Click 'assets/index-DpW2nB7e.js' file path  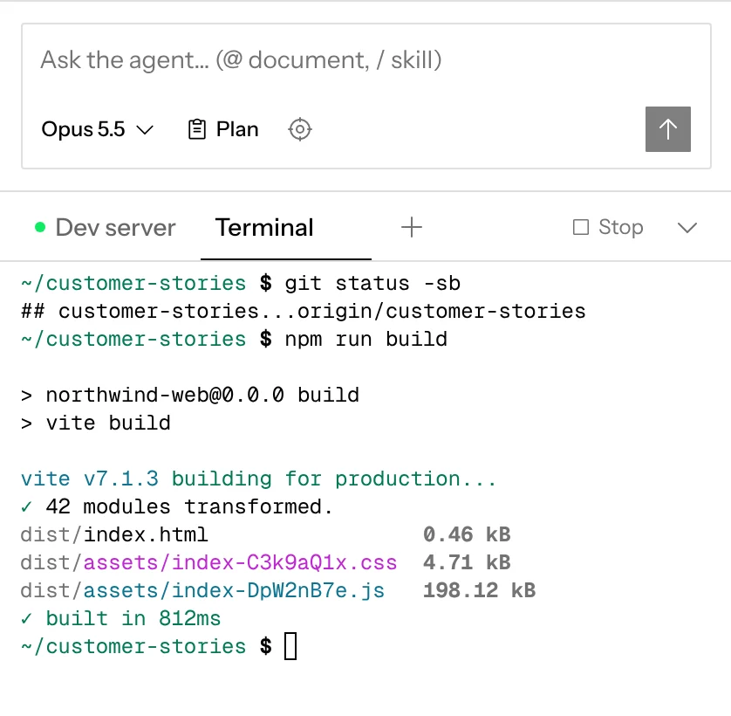pyautogui.click(x=234, y=591)
